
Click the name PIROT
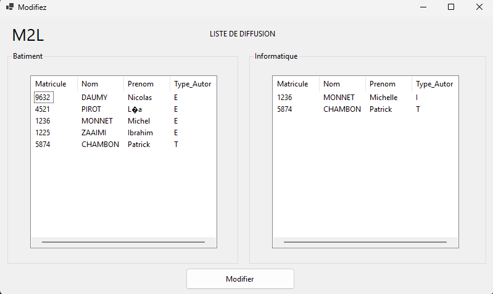pyautogui.click(x=91, y=109)
